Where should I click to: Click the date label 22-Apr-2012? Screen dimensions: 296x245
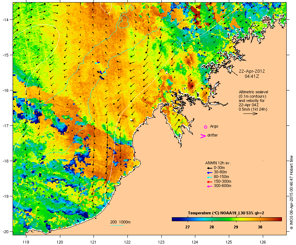coord(252,71)
